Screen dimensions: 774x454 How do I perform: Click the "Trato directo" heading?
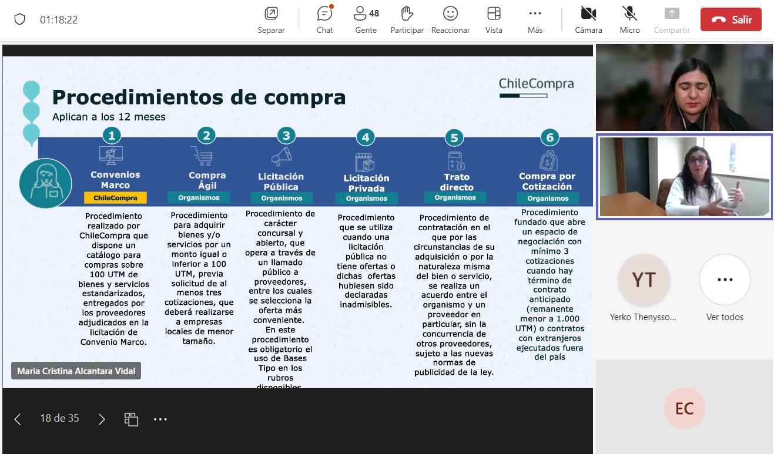tap(457, 182)
